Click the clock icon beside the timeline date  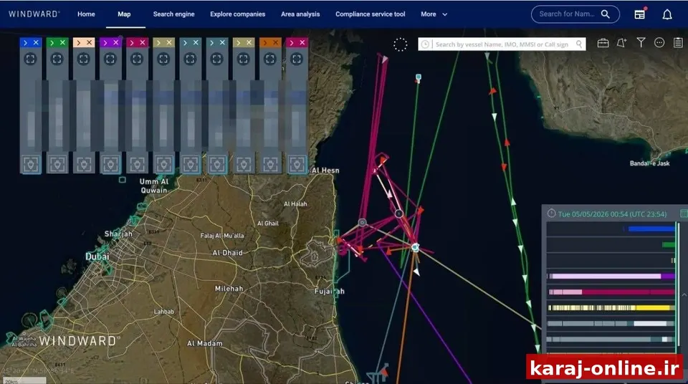(x=551, y=213)
